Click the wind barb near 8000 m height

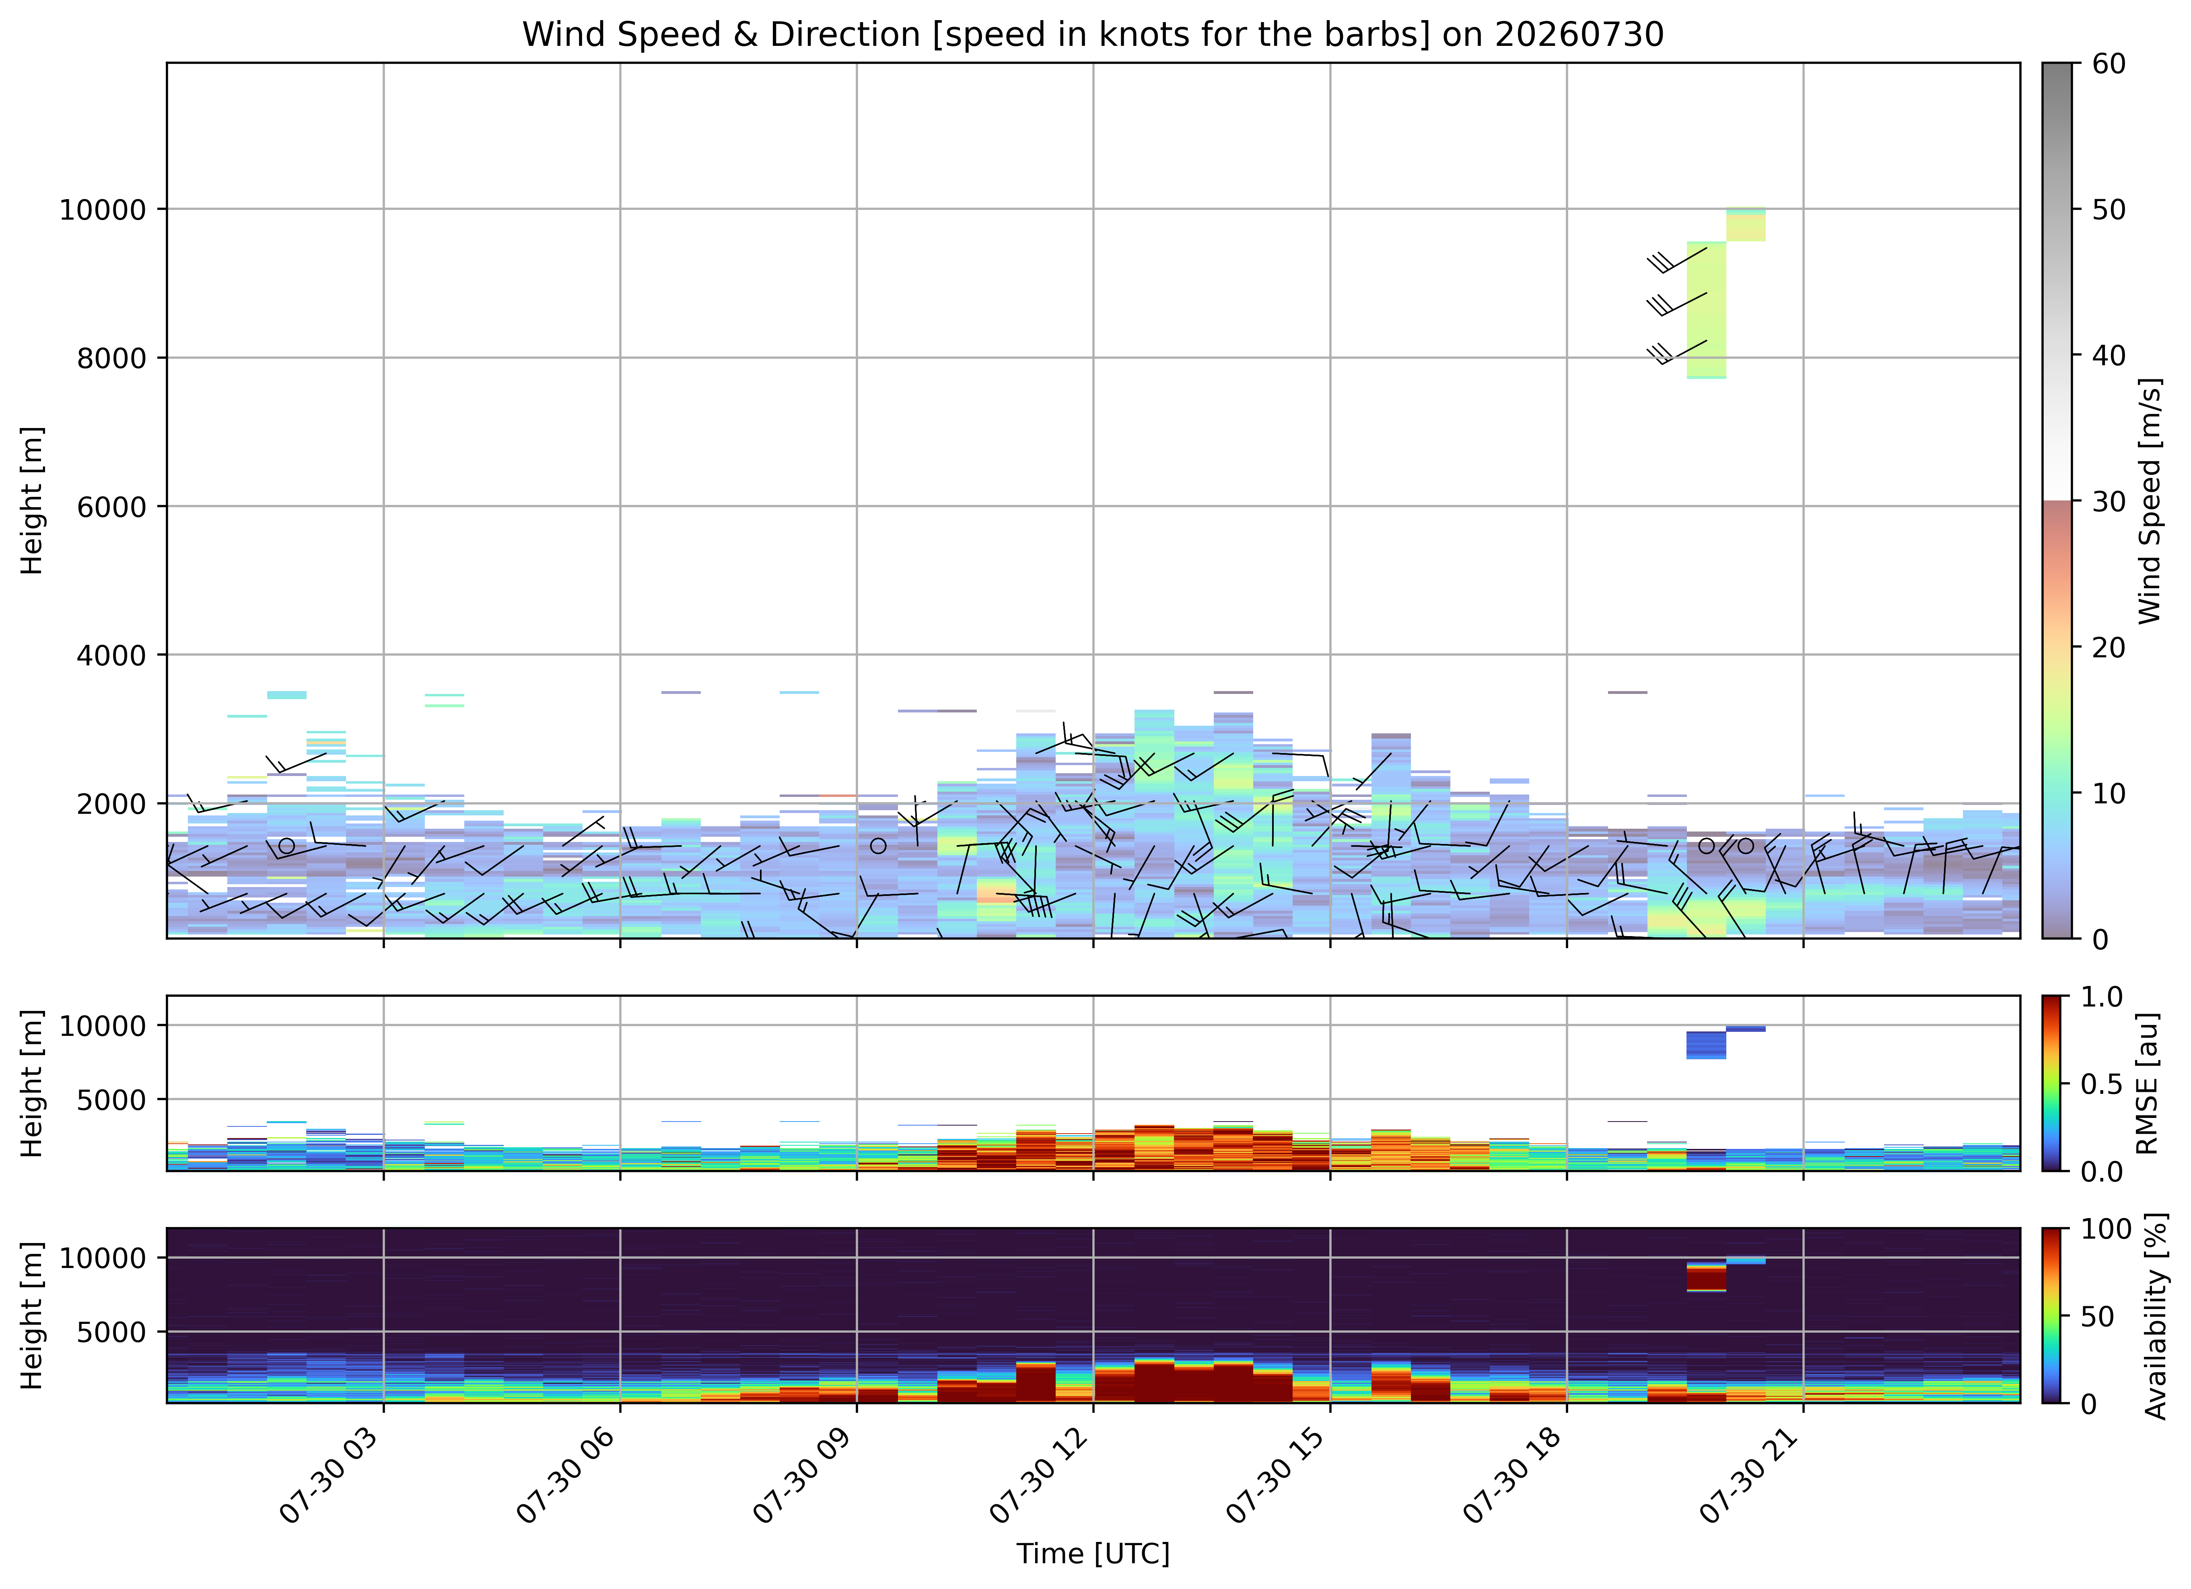[1677, 352]
